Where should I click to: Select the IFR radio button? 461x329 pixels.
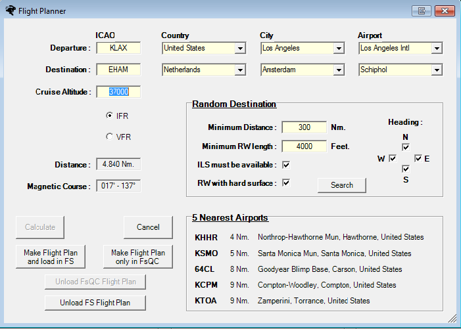pyautogui.click(x=109, y=116)
